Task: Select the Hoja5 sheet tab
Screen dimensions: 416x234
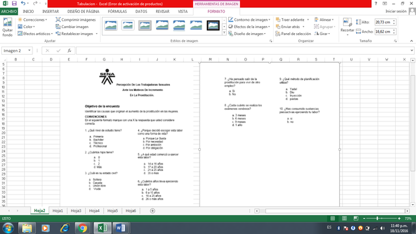Action: [112, 211]
